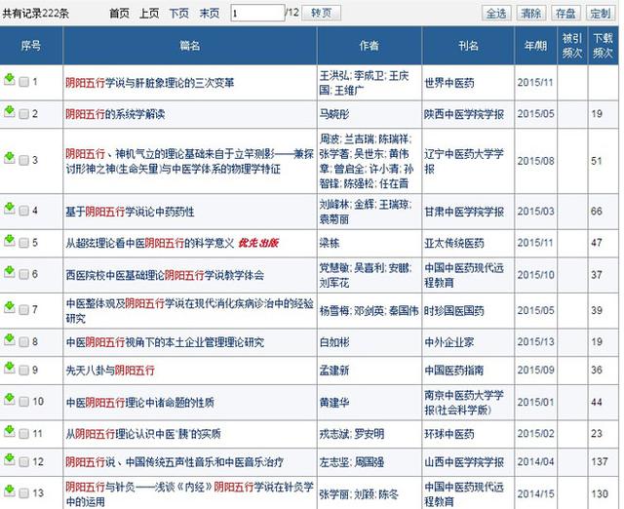The width and height of the screenshot is (624, 509).
Task: Tick checkbox for record 12
Action: 23,462
